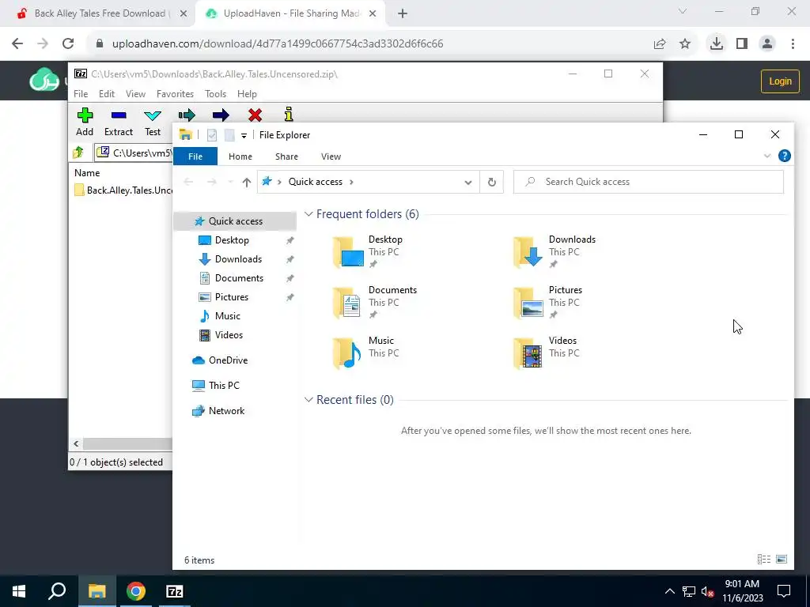Collapse the Recent files section
Screen dimensions: 810x607
click(308, 399)
